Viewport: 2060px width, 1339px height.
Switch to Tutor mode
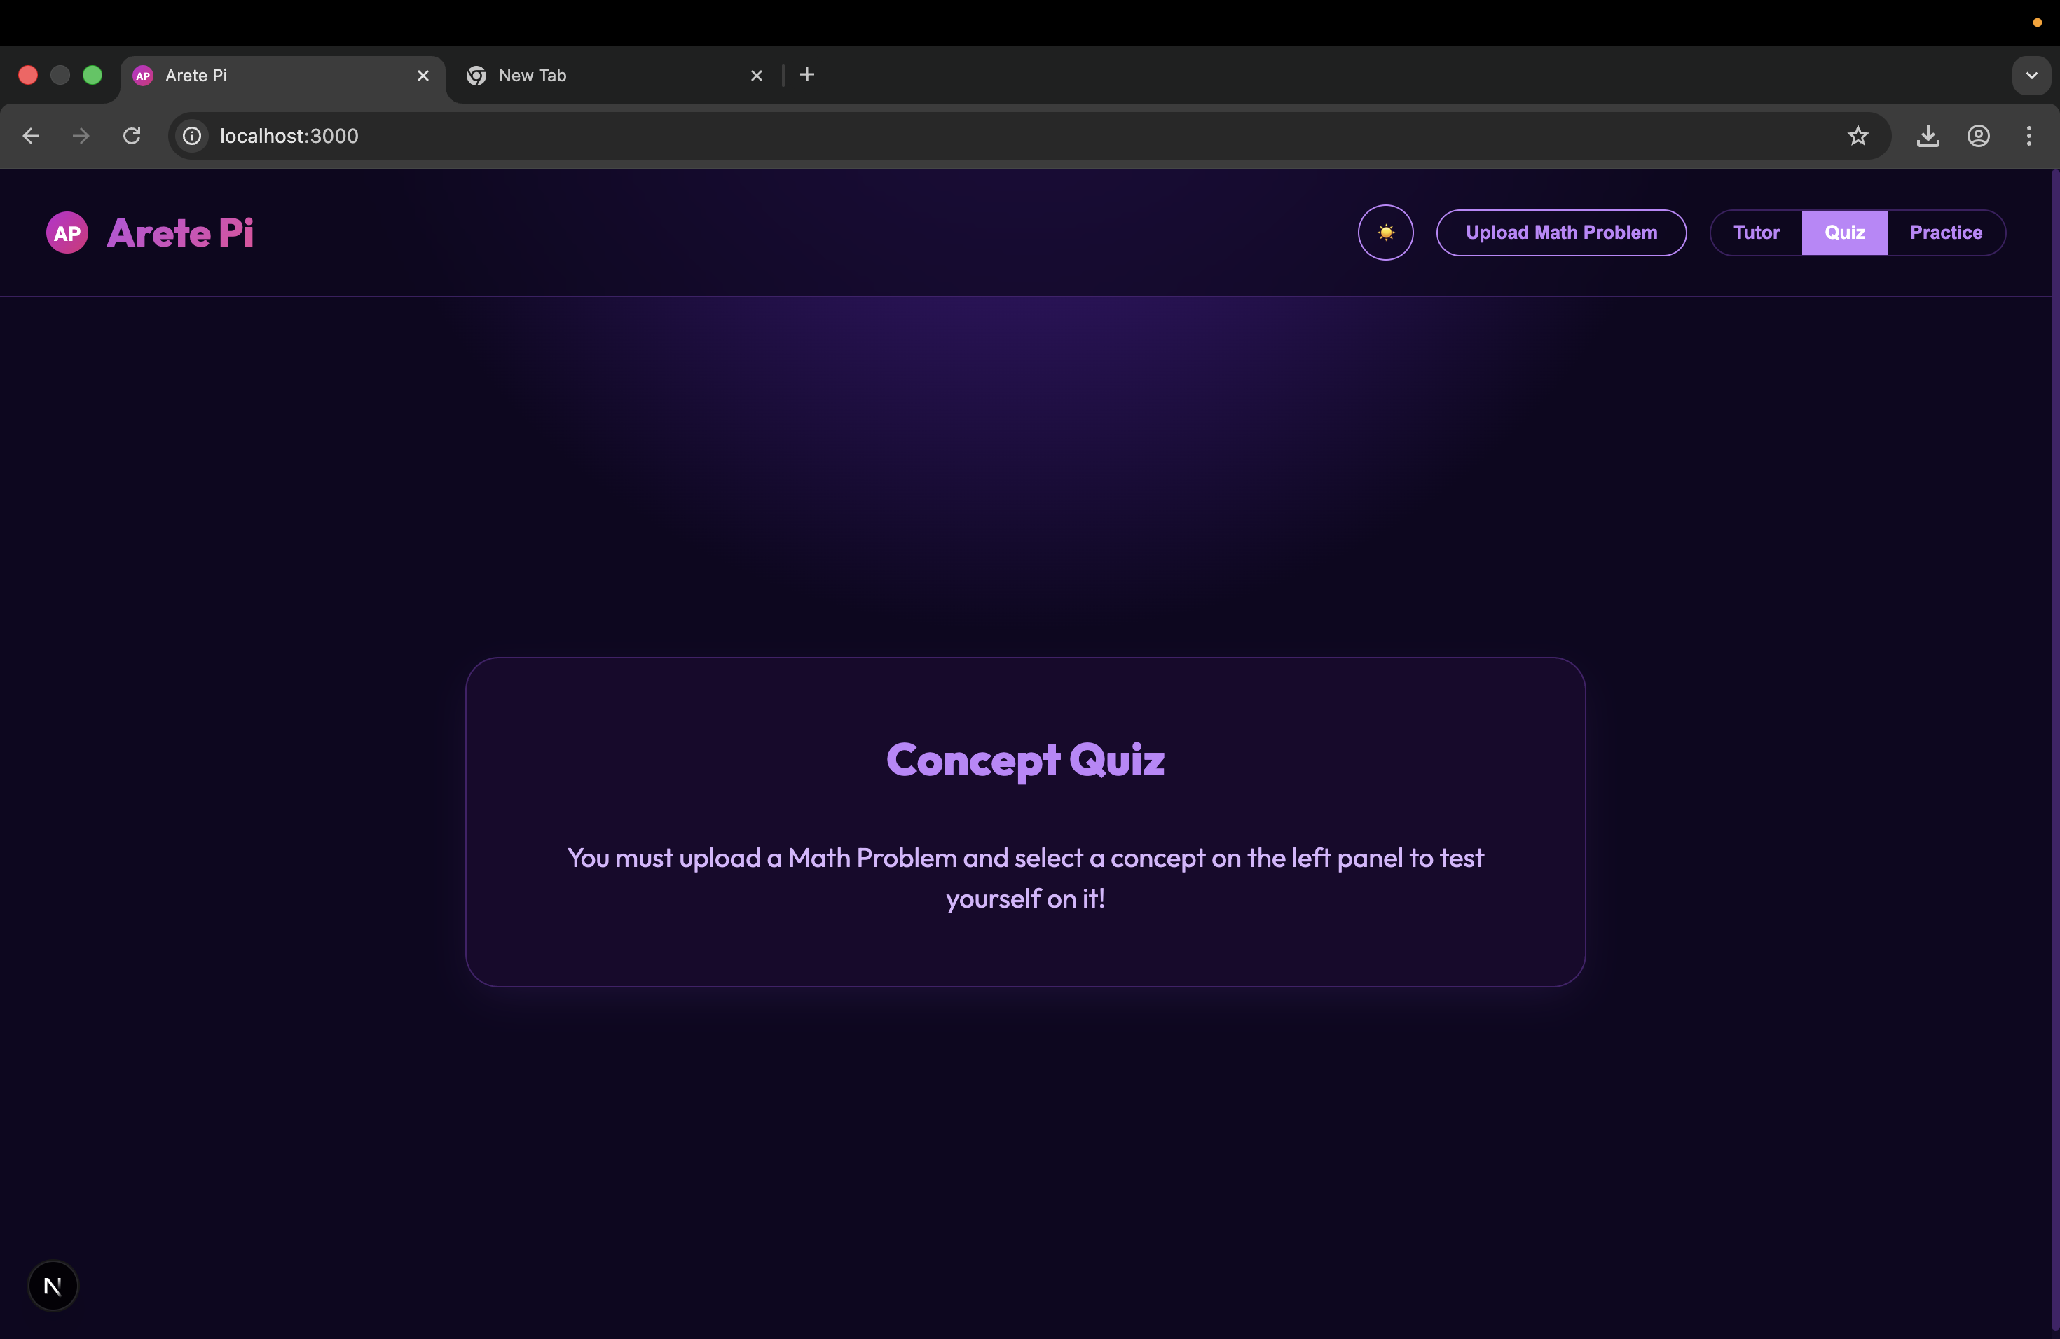pos(1756,233)
